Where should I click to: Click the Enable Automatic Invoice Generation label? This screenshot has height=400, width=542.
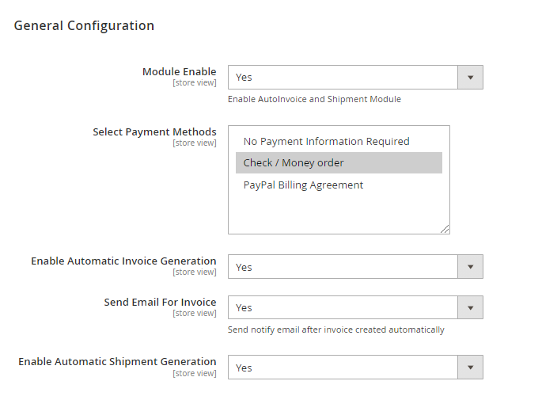[x=123, y=261]
